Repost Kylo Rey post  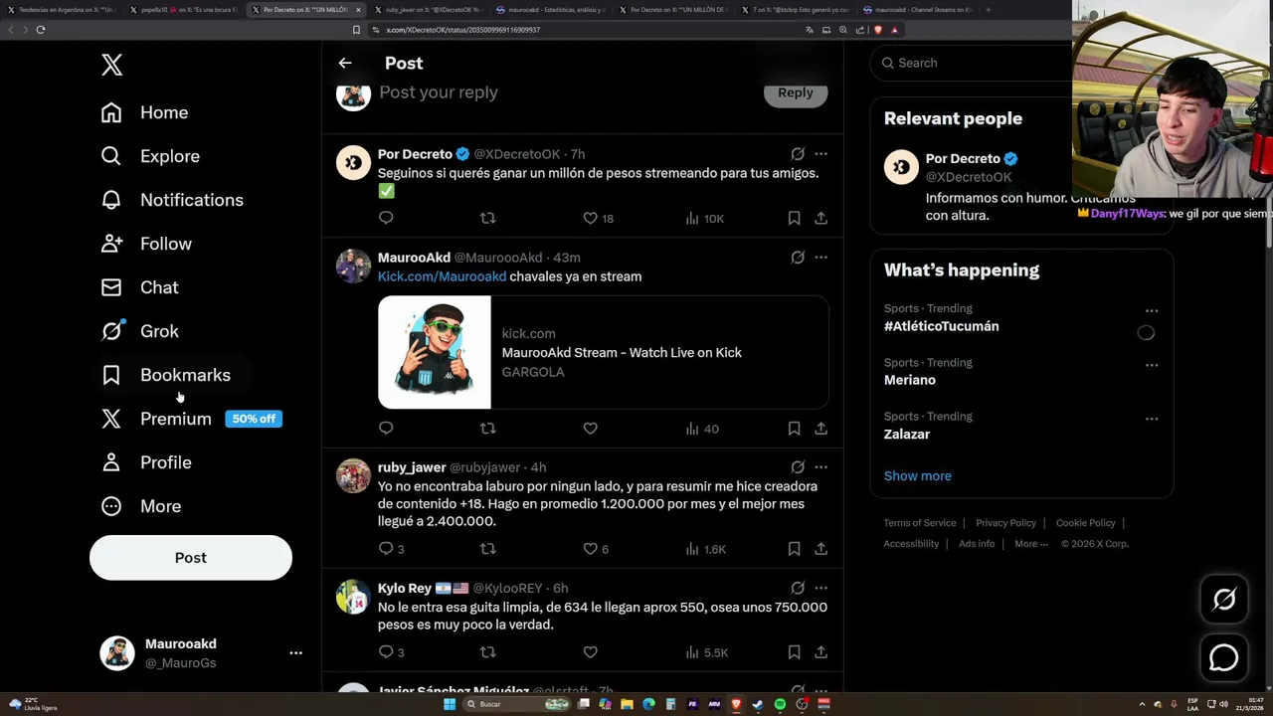coord(487,652)
